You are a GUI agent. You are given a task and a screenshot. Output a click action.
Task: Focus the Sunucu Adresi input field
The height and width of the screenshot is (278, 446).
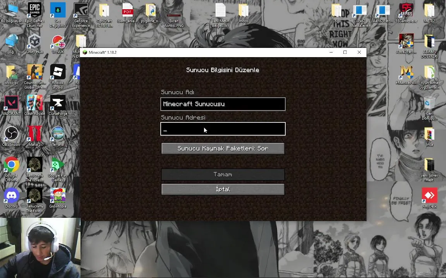click(x=223, y=129)
